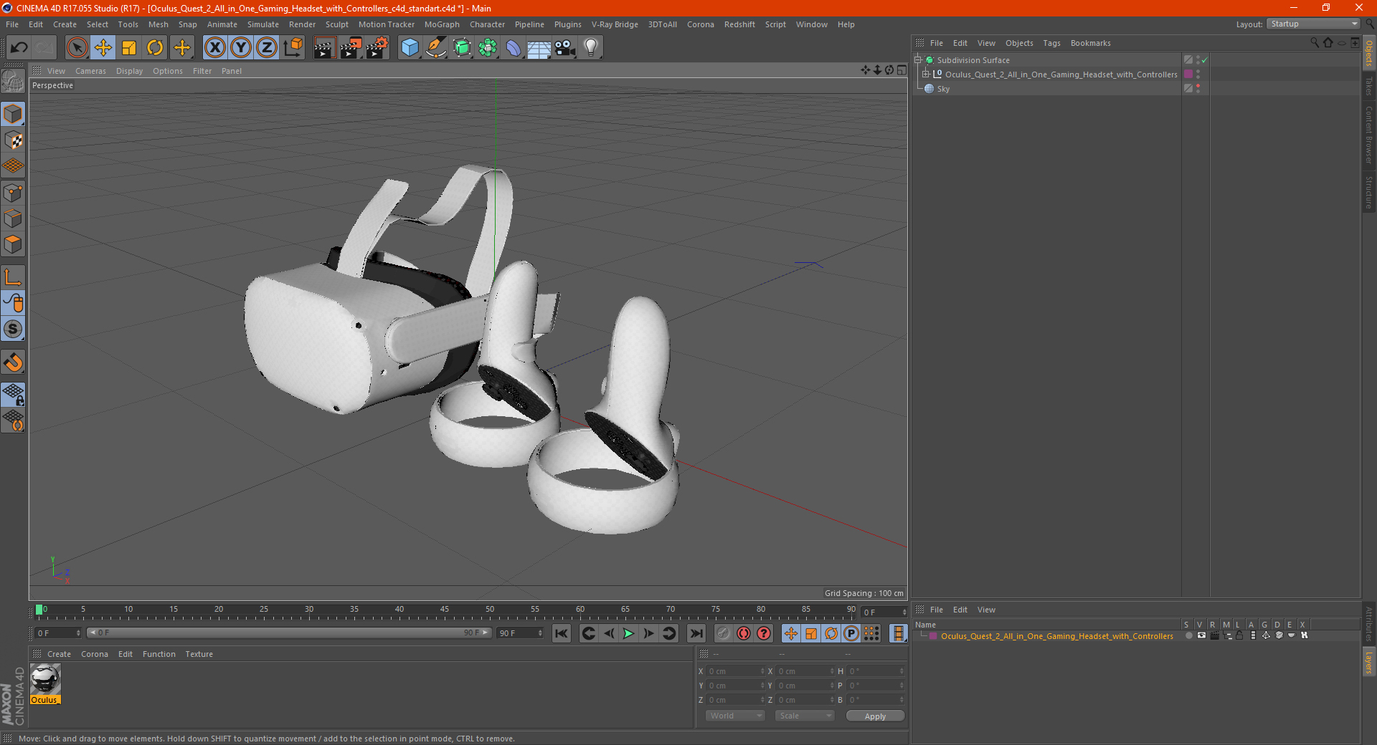Viewport: 1377px width, 745px height.
Task: Add a Light object
Action: [591, 48]
